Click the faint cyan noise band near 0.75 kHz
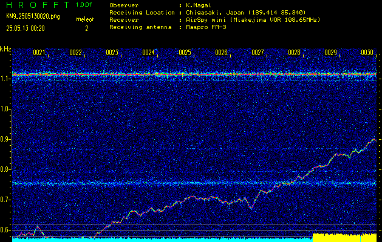382x242 pixels. (x=194, y=183)
